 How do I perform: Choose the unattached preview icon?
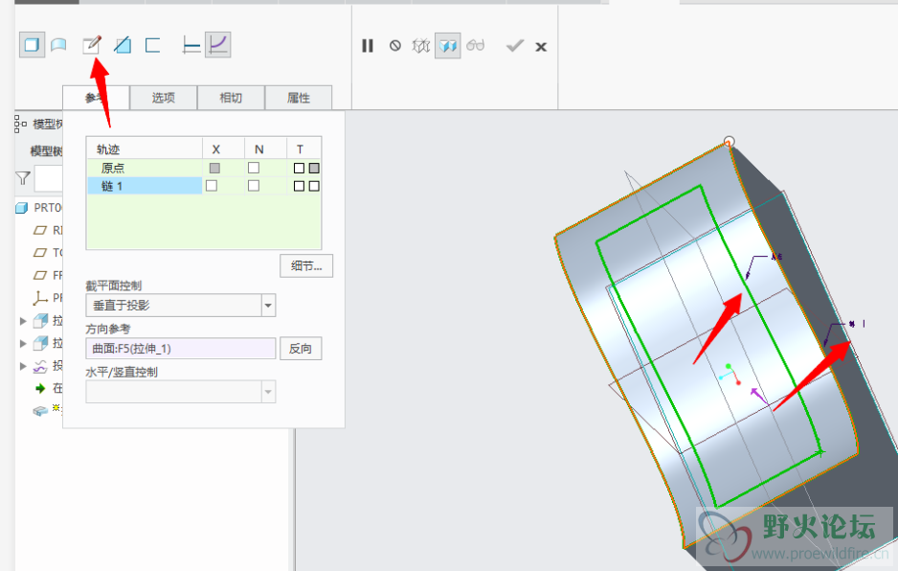pyautogui.click(x=421, y=45)
